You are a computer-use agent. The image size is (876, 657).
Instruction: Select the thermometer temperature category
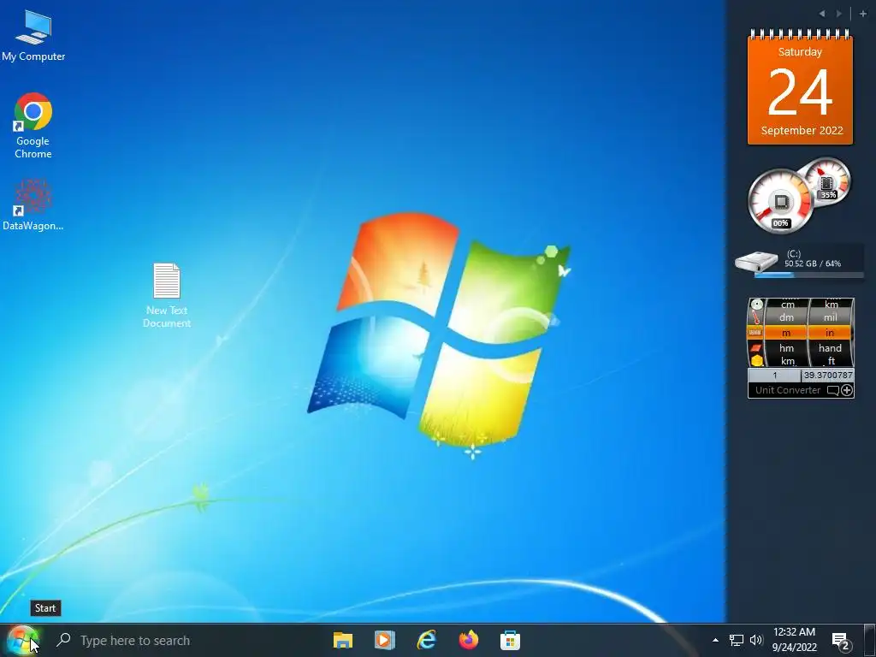point(756,318)
